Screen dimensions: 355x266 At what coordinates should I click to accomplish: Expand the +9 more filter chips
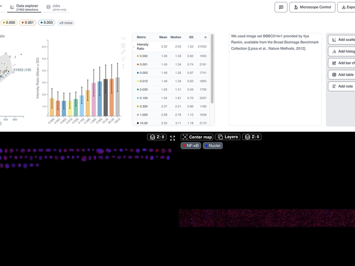tap(66, 23)
